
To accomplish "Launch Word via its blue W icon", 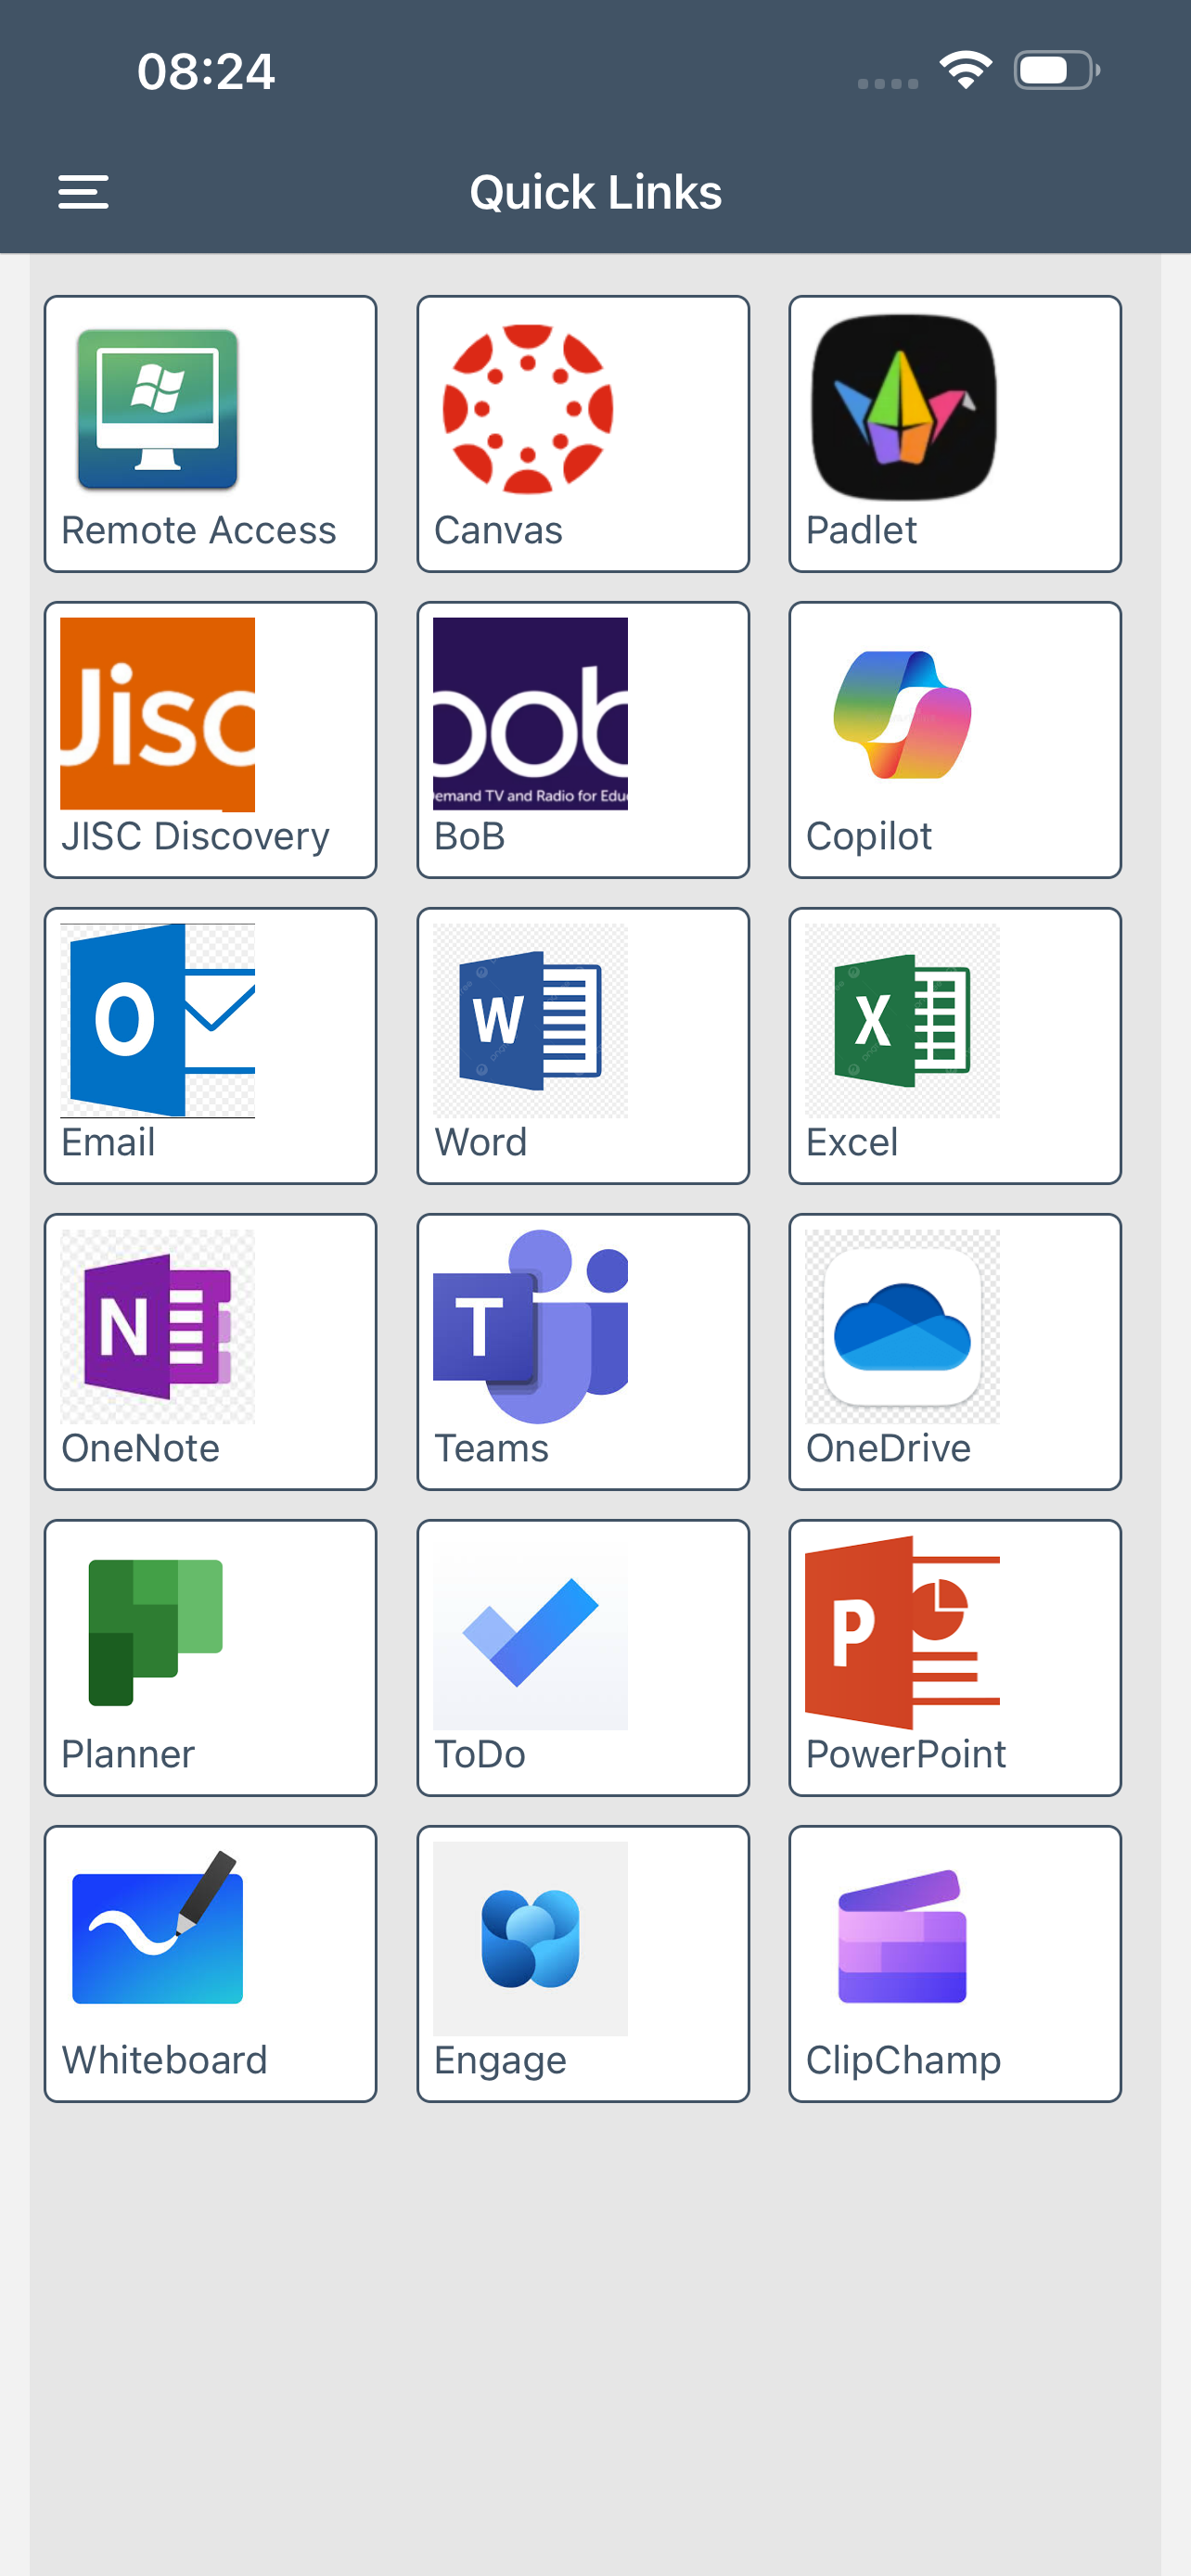I will (530, 1020).
